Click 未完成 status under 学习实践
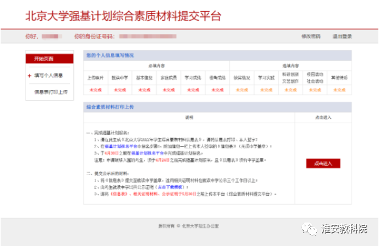This screenshot has height=246, width=379. 267,90
